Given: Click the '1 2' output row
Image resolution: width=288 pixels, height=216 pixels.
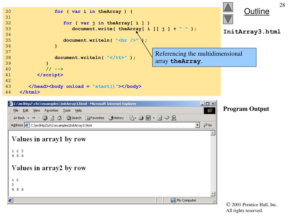Looking at the screenshot, I should coord(15,180).
